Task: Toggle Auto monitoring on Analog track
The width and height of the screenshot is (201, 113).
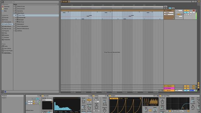Action: point(179,14)
